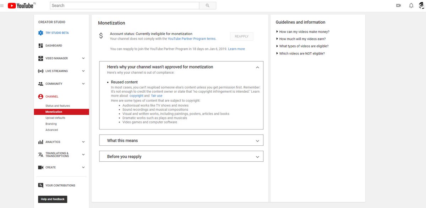Image resolution: width=426 pixels, height=208 pixels.
Task: Expand Live Streaming menu chevron
Action: tap(83, 71)
